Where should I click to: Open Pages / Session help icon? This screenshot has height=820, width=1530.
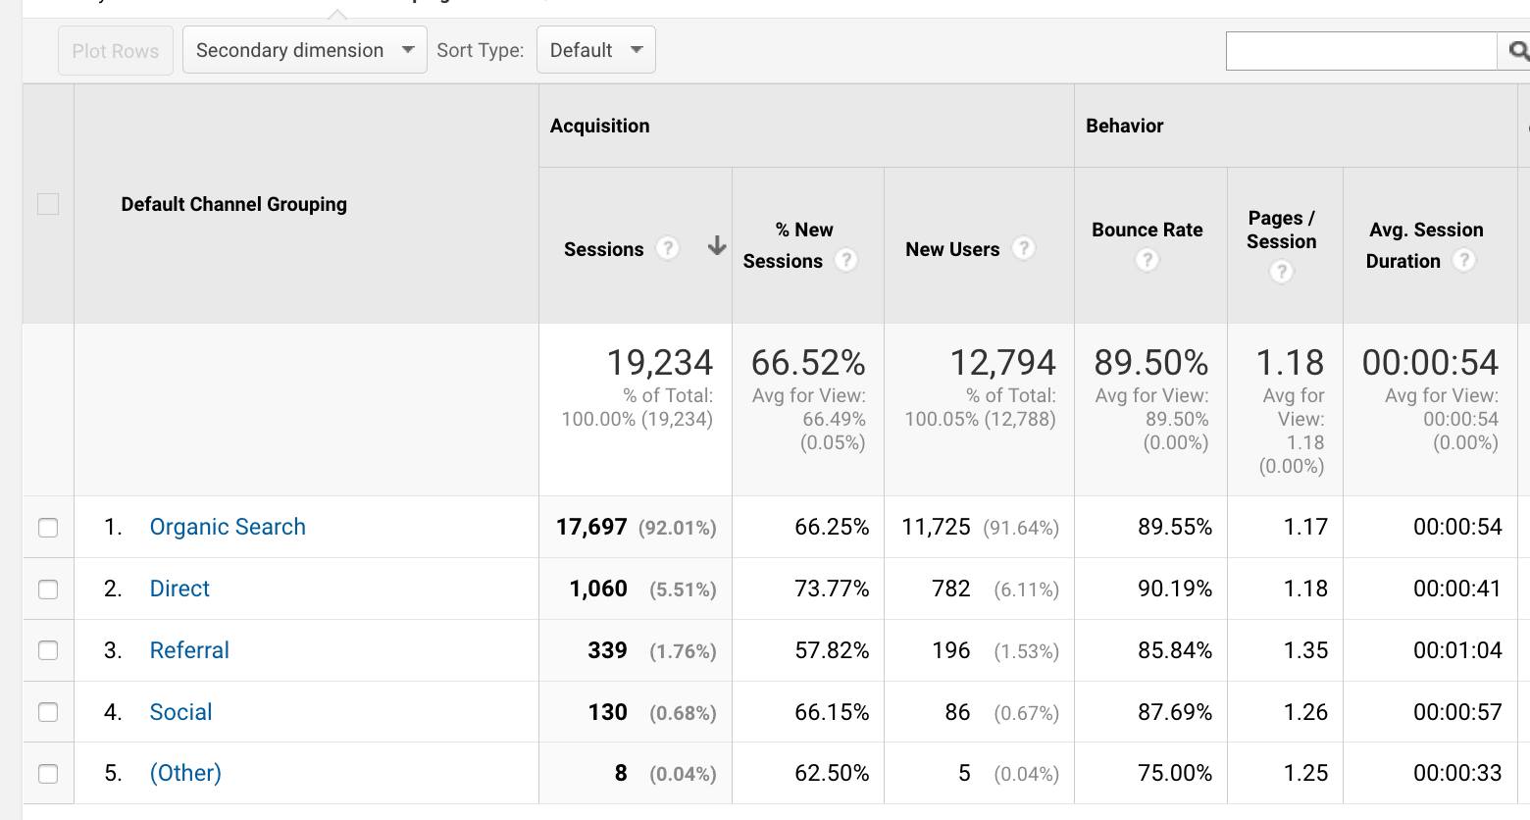pos(1281,272)
